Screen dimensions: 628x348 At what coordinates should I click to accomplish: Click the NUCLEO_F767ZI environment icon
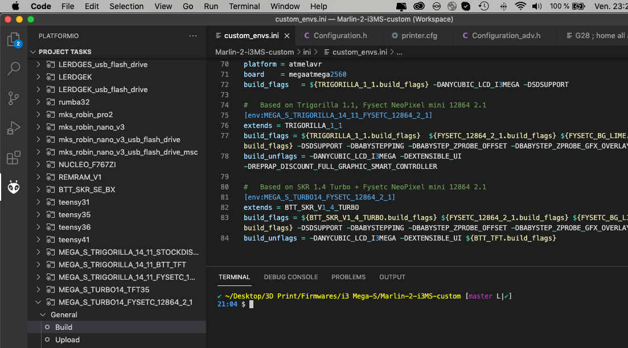coord(51,164)
